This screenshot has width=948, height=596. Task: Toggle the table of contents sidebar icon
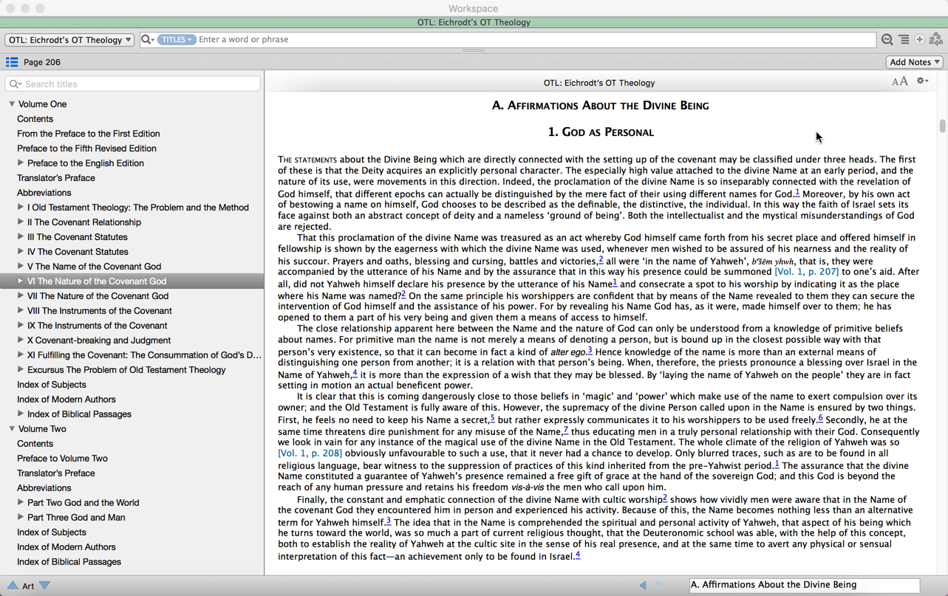point(12,63)
